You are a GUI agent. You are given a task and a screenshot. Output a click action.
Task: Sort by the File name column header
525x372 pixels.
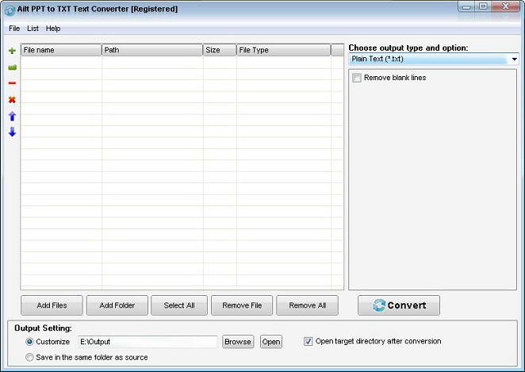tap(61, 50)
